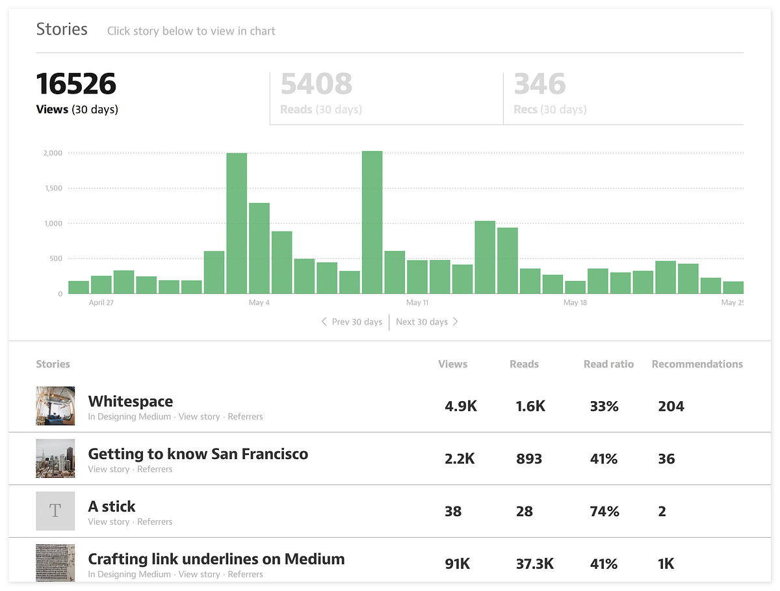Open the Crafting link underlines thumbnail
The height and width of the screenshot is (591, 780).
(55, 562)
